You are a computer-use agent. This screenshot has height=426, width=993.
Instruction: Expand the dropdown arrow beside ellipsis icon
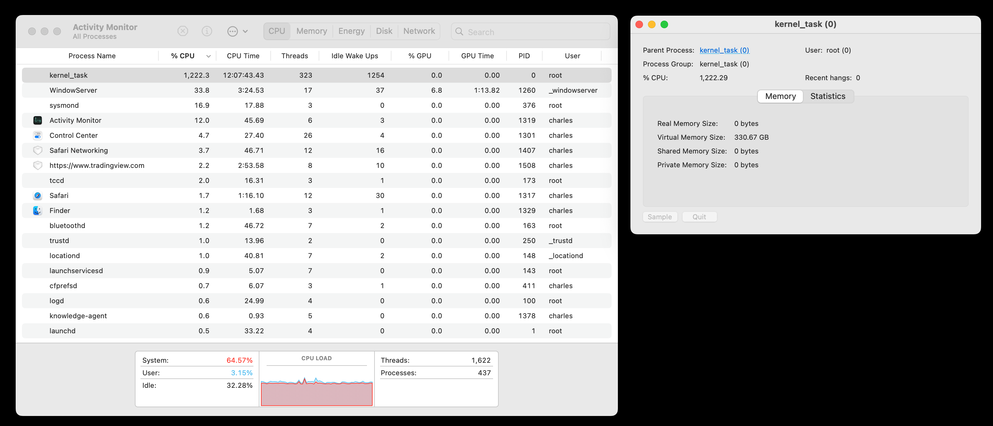(246, 32)
